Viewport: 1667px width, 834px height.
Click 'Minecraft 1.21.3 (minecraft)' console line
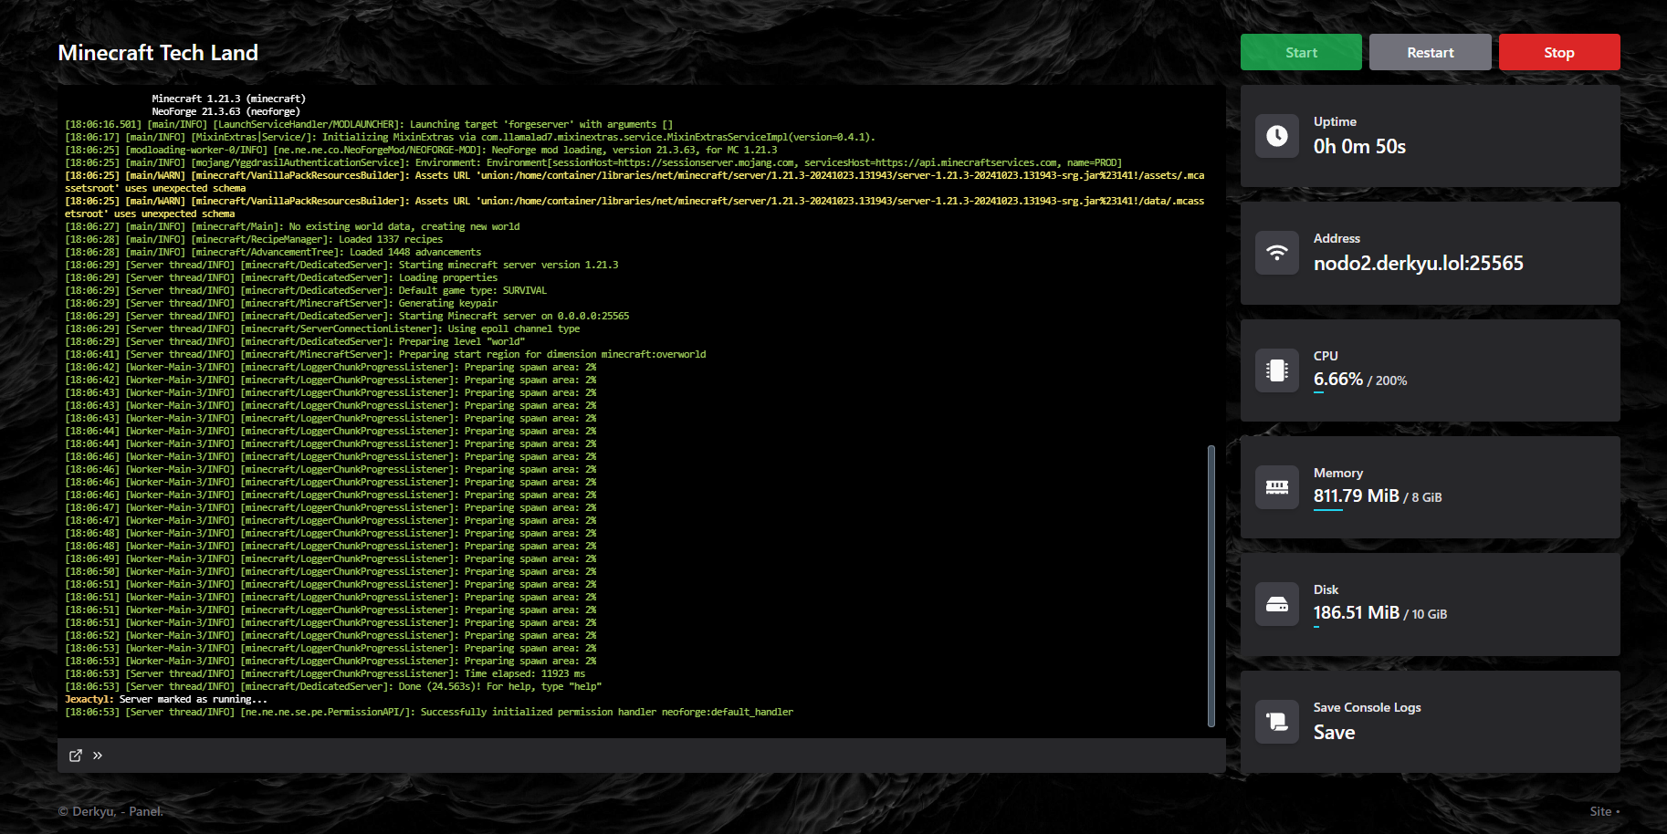pos(228,99)
